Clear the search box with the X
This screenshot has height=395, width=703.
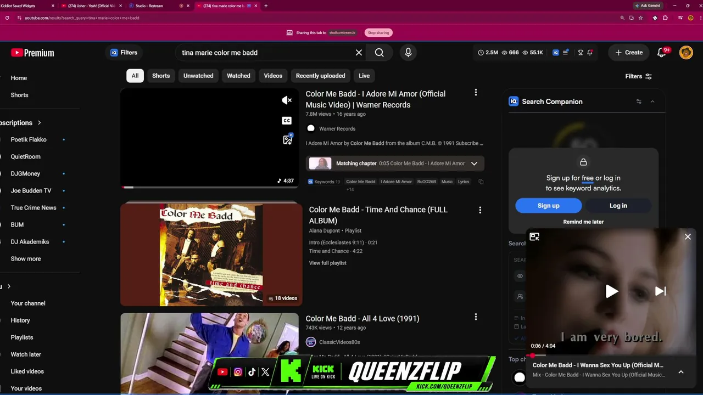(x=359, y=53)
